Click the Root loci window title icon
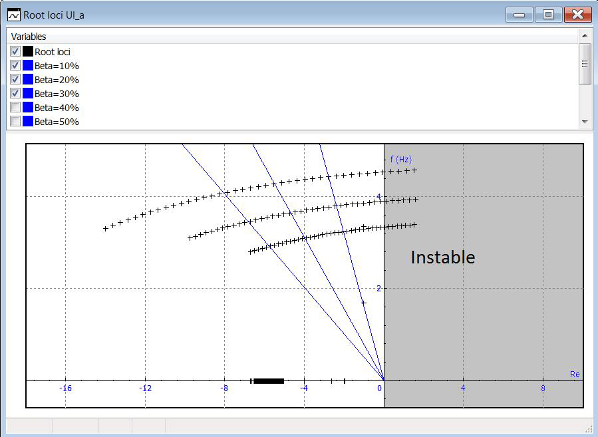598x437 pixels. 14,15
